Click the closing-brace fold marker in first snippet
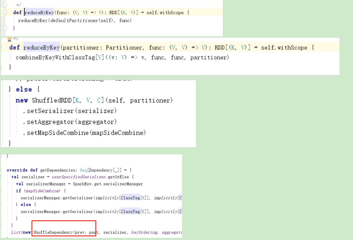This screenshot has height=240, width=353. click(x=4, y=28)
